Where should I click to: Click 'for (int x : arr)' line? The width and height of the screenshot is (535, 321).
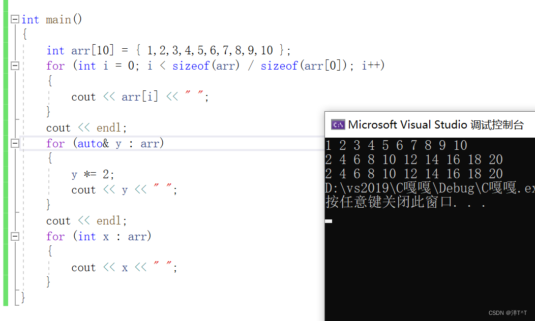99,237
